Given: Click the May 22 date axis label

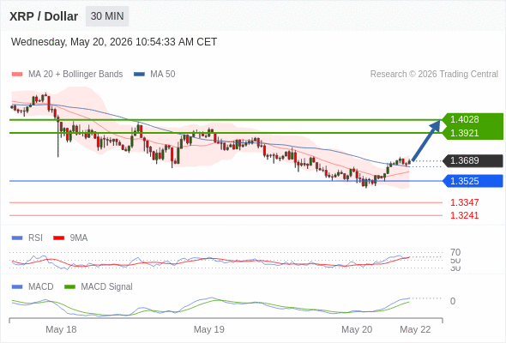Looking at the screenshot, I should pos(415,329).
